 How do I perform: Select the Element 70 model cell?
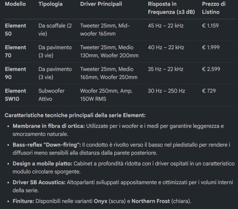click(16, 52)
